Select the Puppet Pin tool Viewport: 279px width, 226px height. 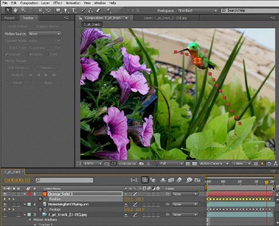coord(108,10)
